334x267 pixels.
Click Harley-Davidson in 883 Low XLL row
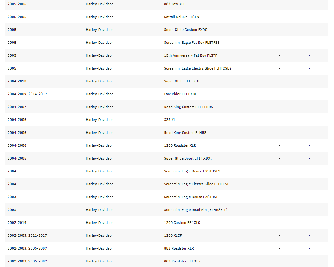click(100, 4)
